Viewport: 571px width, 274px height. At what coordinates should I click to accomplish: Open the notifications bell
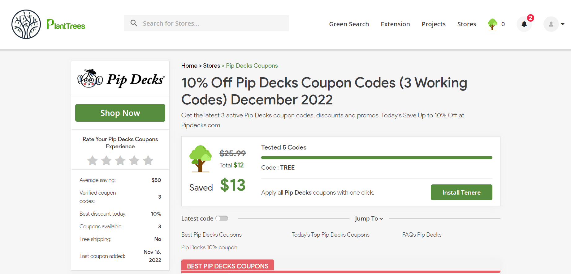[524, 24]
